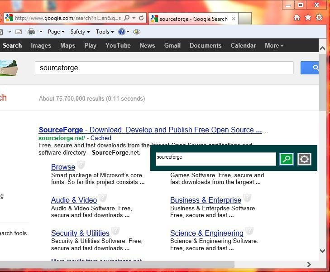Open the address bar autocomplete dropdown arrow
Screen dimensions: 330x272
(134, 18)
